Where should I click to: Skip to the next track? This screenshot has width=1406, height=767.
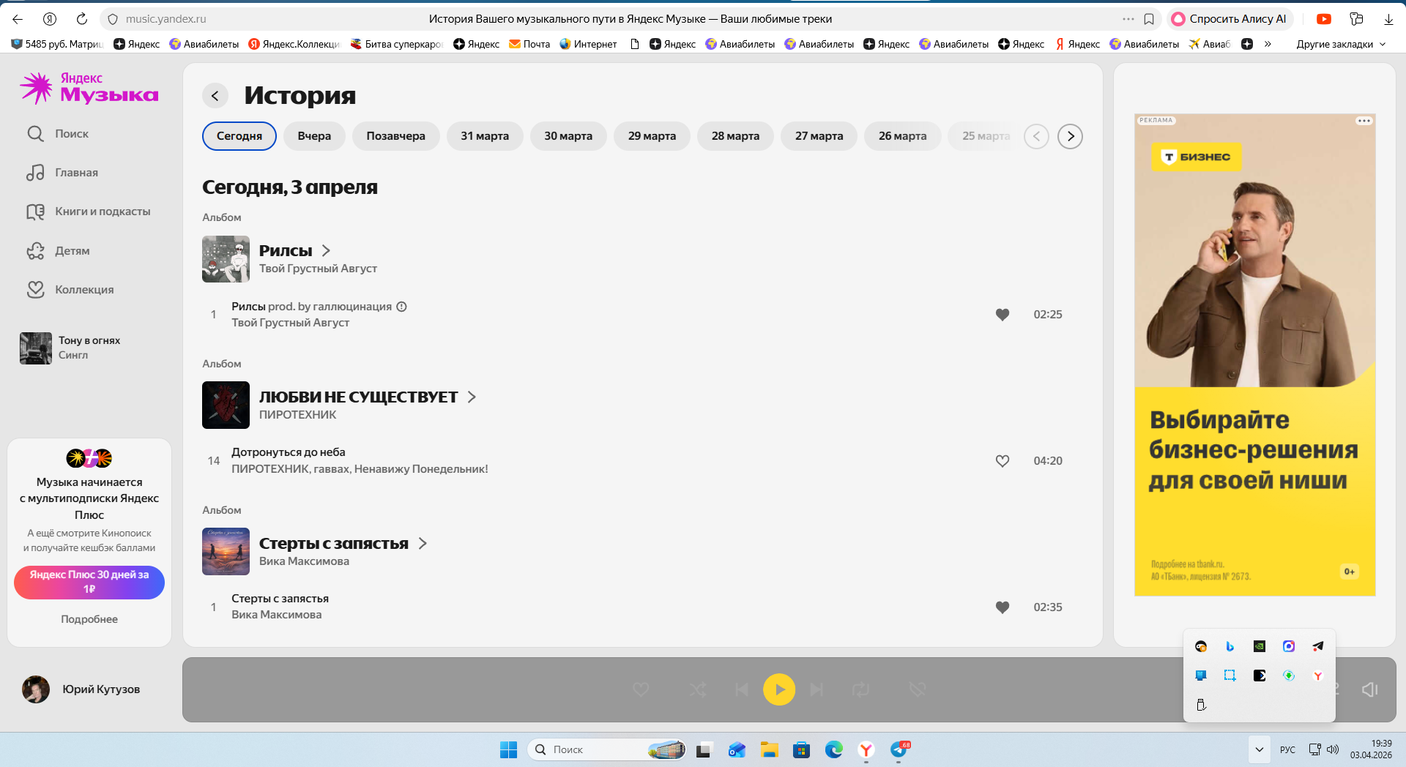point(817,689)
